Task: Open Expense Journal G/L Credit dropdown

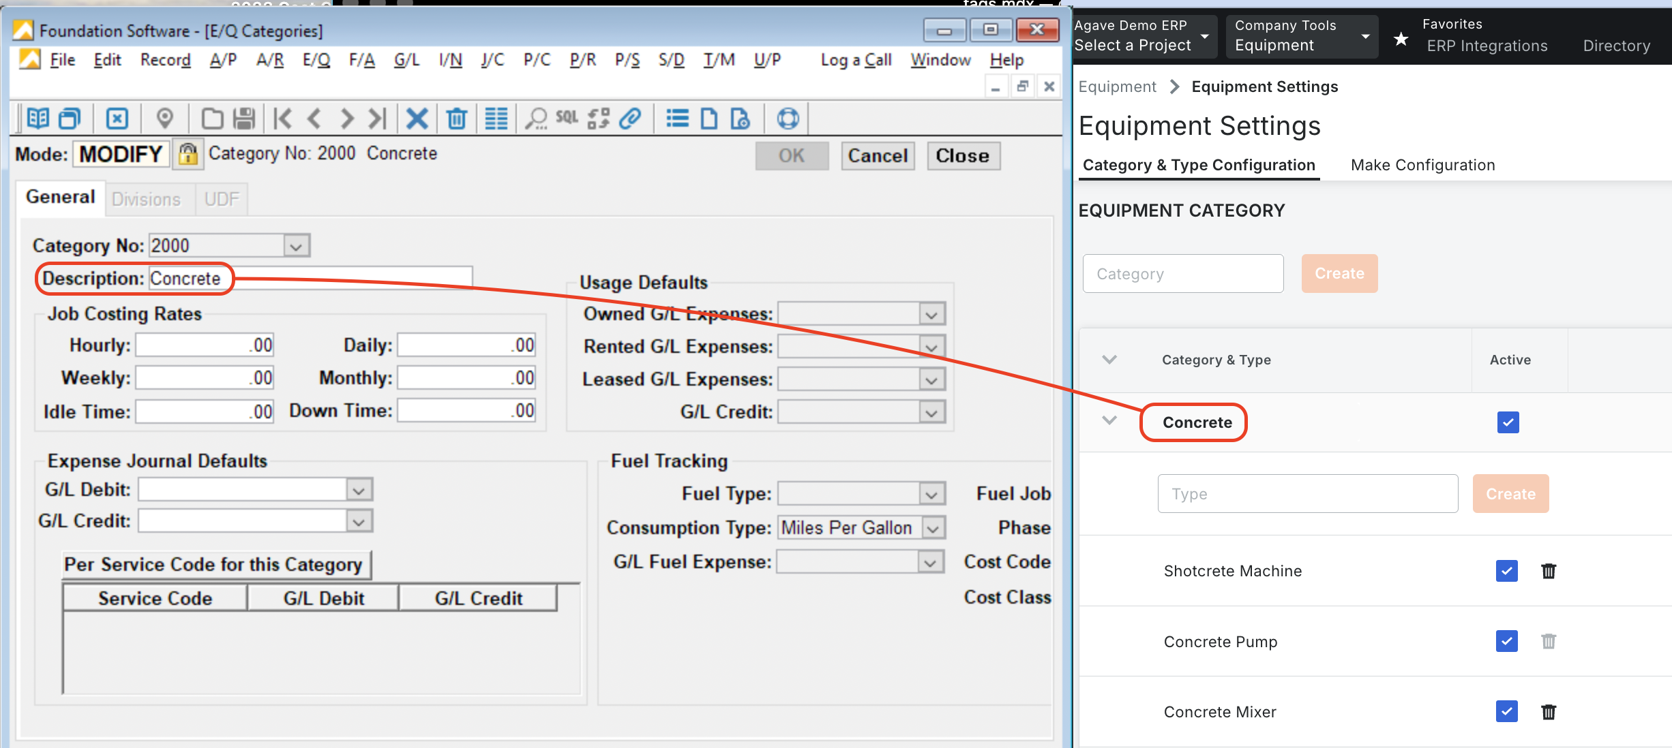Action: [359, 521]
